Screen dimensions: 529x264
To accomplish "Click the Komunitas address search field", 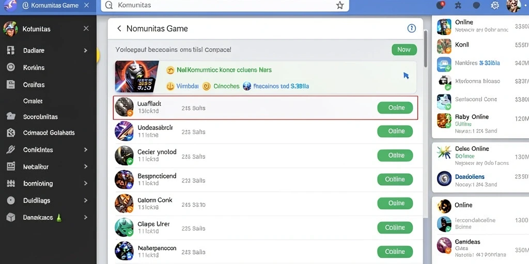I will [225, 5].
